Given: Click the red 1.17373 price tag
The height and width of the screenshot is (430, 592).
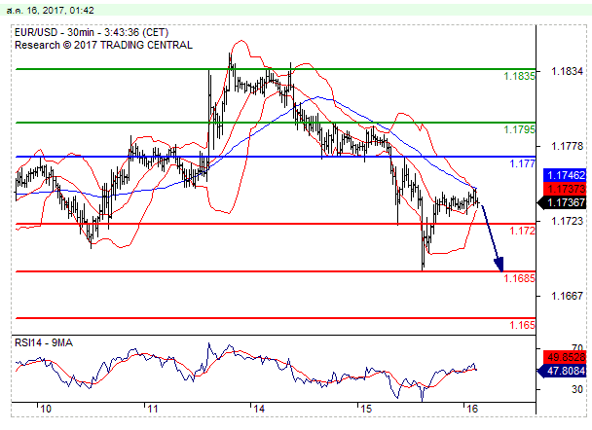Looking at the screenshot, I should 565,189.
